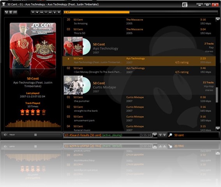Click the panda application icon in title bar

click(4, 4)
